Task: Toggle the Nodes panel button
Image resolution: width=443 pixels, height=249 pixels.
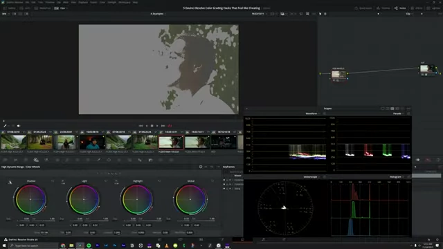Action: point(400,8)
